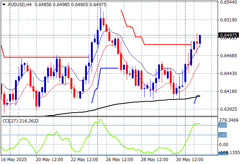Click the latest blue candlestick on the chart
The height and width of the screenshot is (164, 241).
pos(200,39)
